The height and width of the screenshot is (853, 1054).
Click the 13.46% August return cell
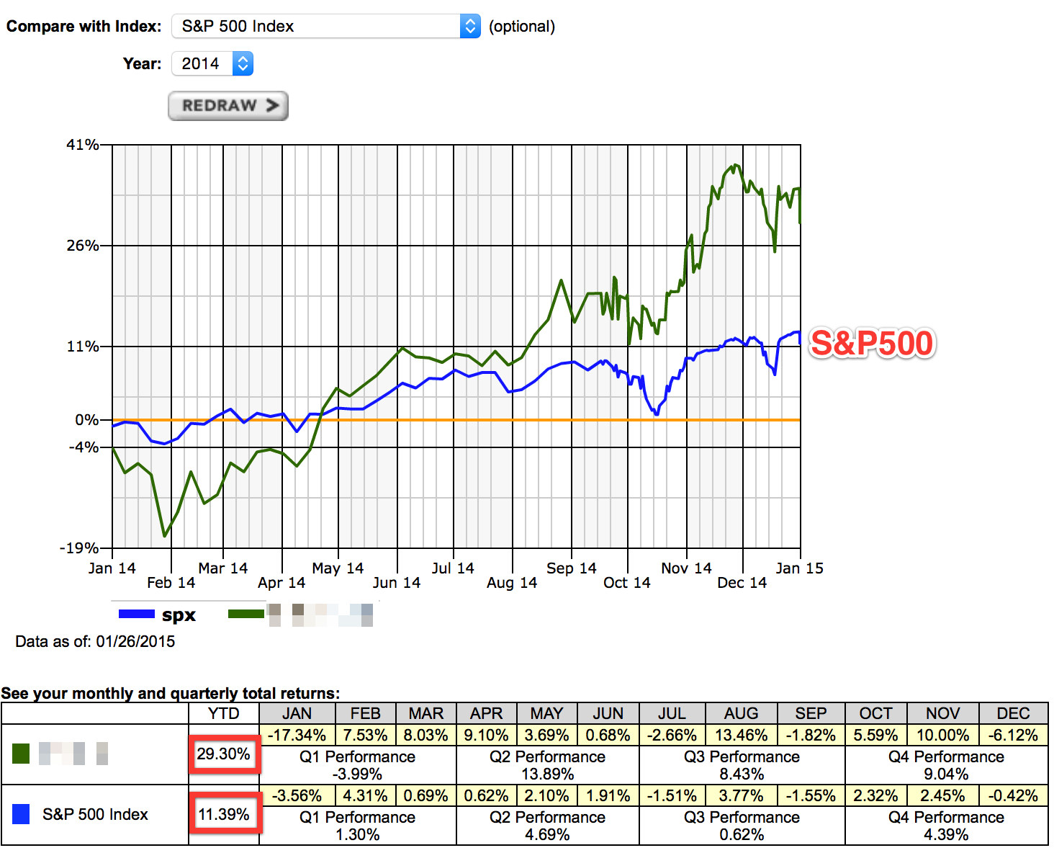pyautogui.click(x=742, y=736)
